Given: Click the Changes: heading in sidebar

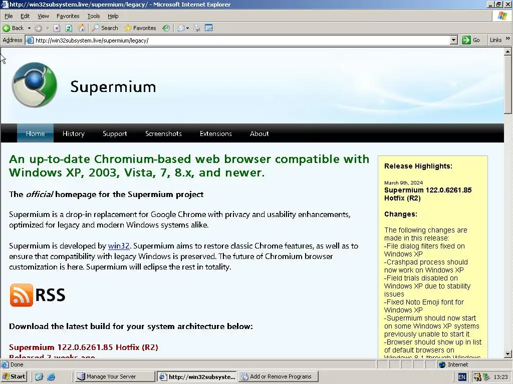Looking at the screenshot, I should click(x=400, y=214).
